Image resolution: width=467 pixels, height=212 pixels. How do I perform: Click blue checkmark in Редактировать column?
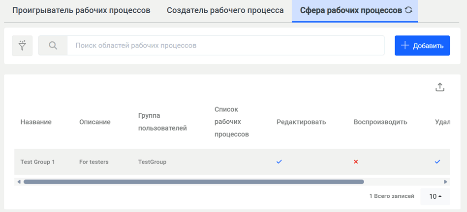tap(279, 162)
